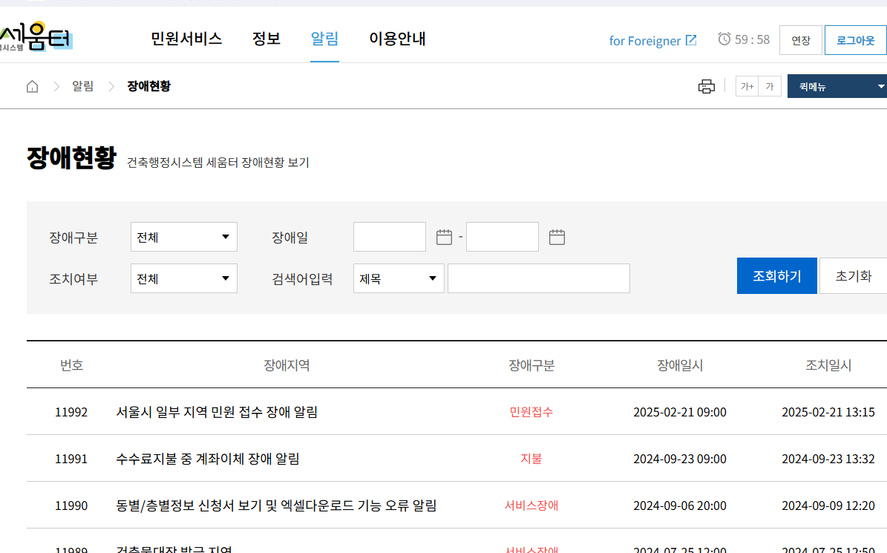Open the 장애구분 dropdown set to 전체
887x553 pixels.
click(183, 236)
